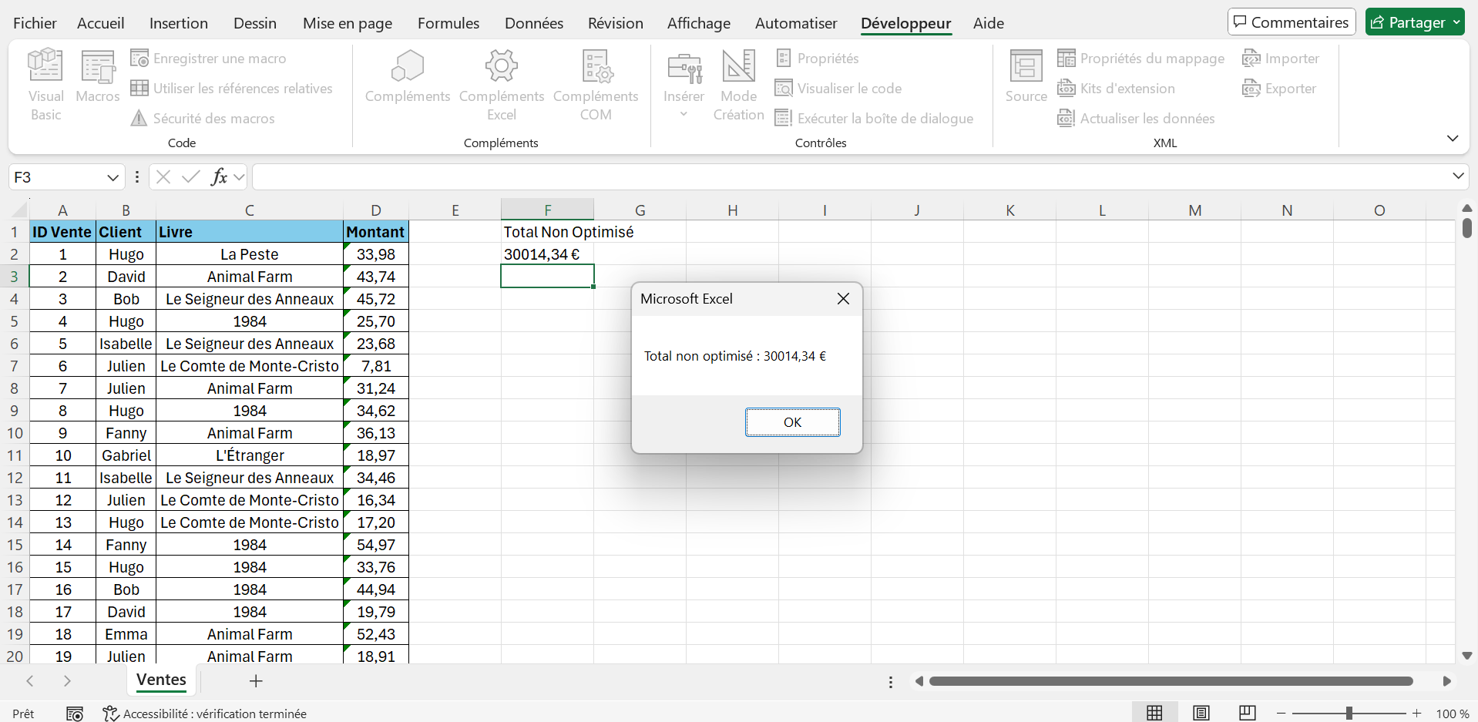This screenshot has height=722, width=1478.
Task: Click Actualiser les données
Action: click(1136, 119)
